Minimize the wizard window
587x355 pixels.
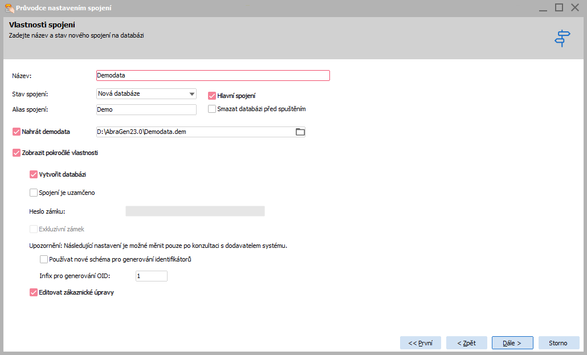(542, 7)
